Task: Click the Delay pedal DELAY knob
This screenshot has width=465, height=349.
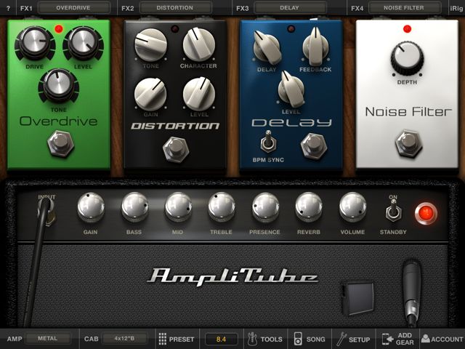Action: (x=267, y=47)
